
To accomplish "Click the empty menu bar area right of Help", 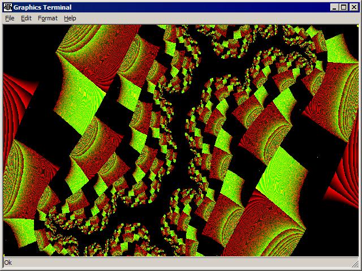I will pos(215,18).
